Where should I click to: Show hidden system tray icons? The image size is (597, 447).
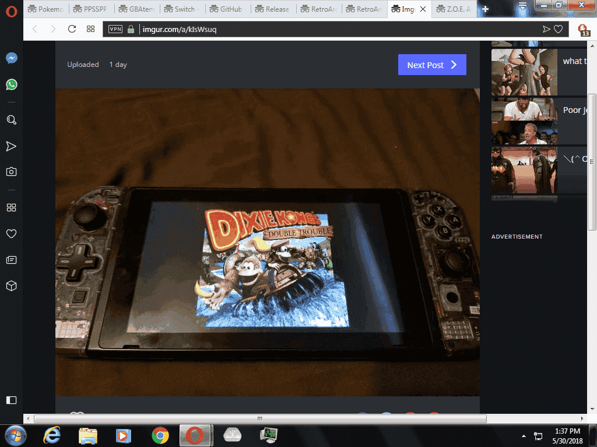pyautogui.click(x=524, y=436)
